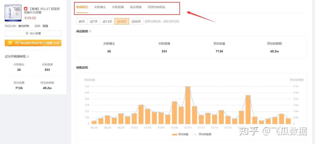Toggle the 预估销量 orange legend item
315x144 pixels.
point(180,134)
